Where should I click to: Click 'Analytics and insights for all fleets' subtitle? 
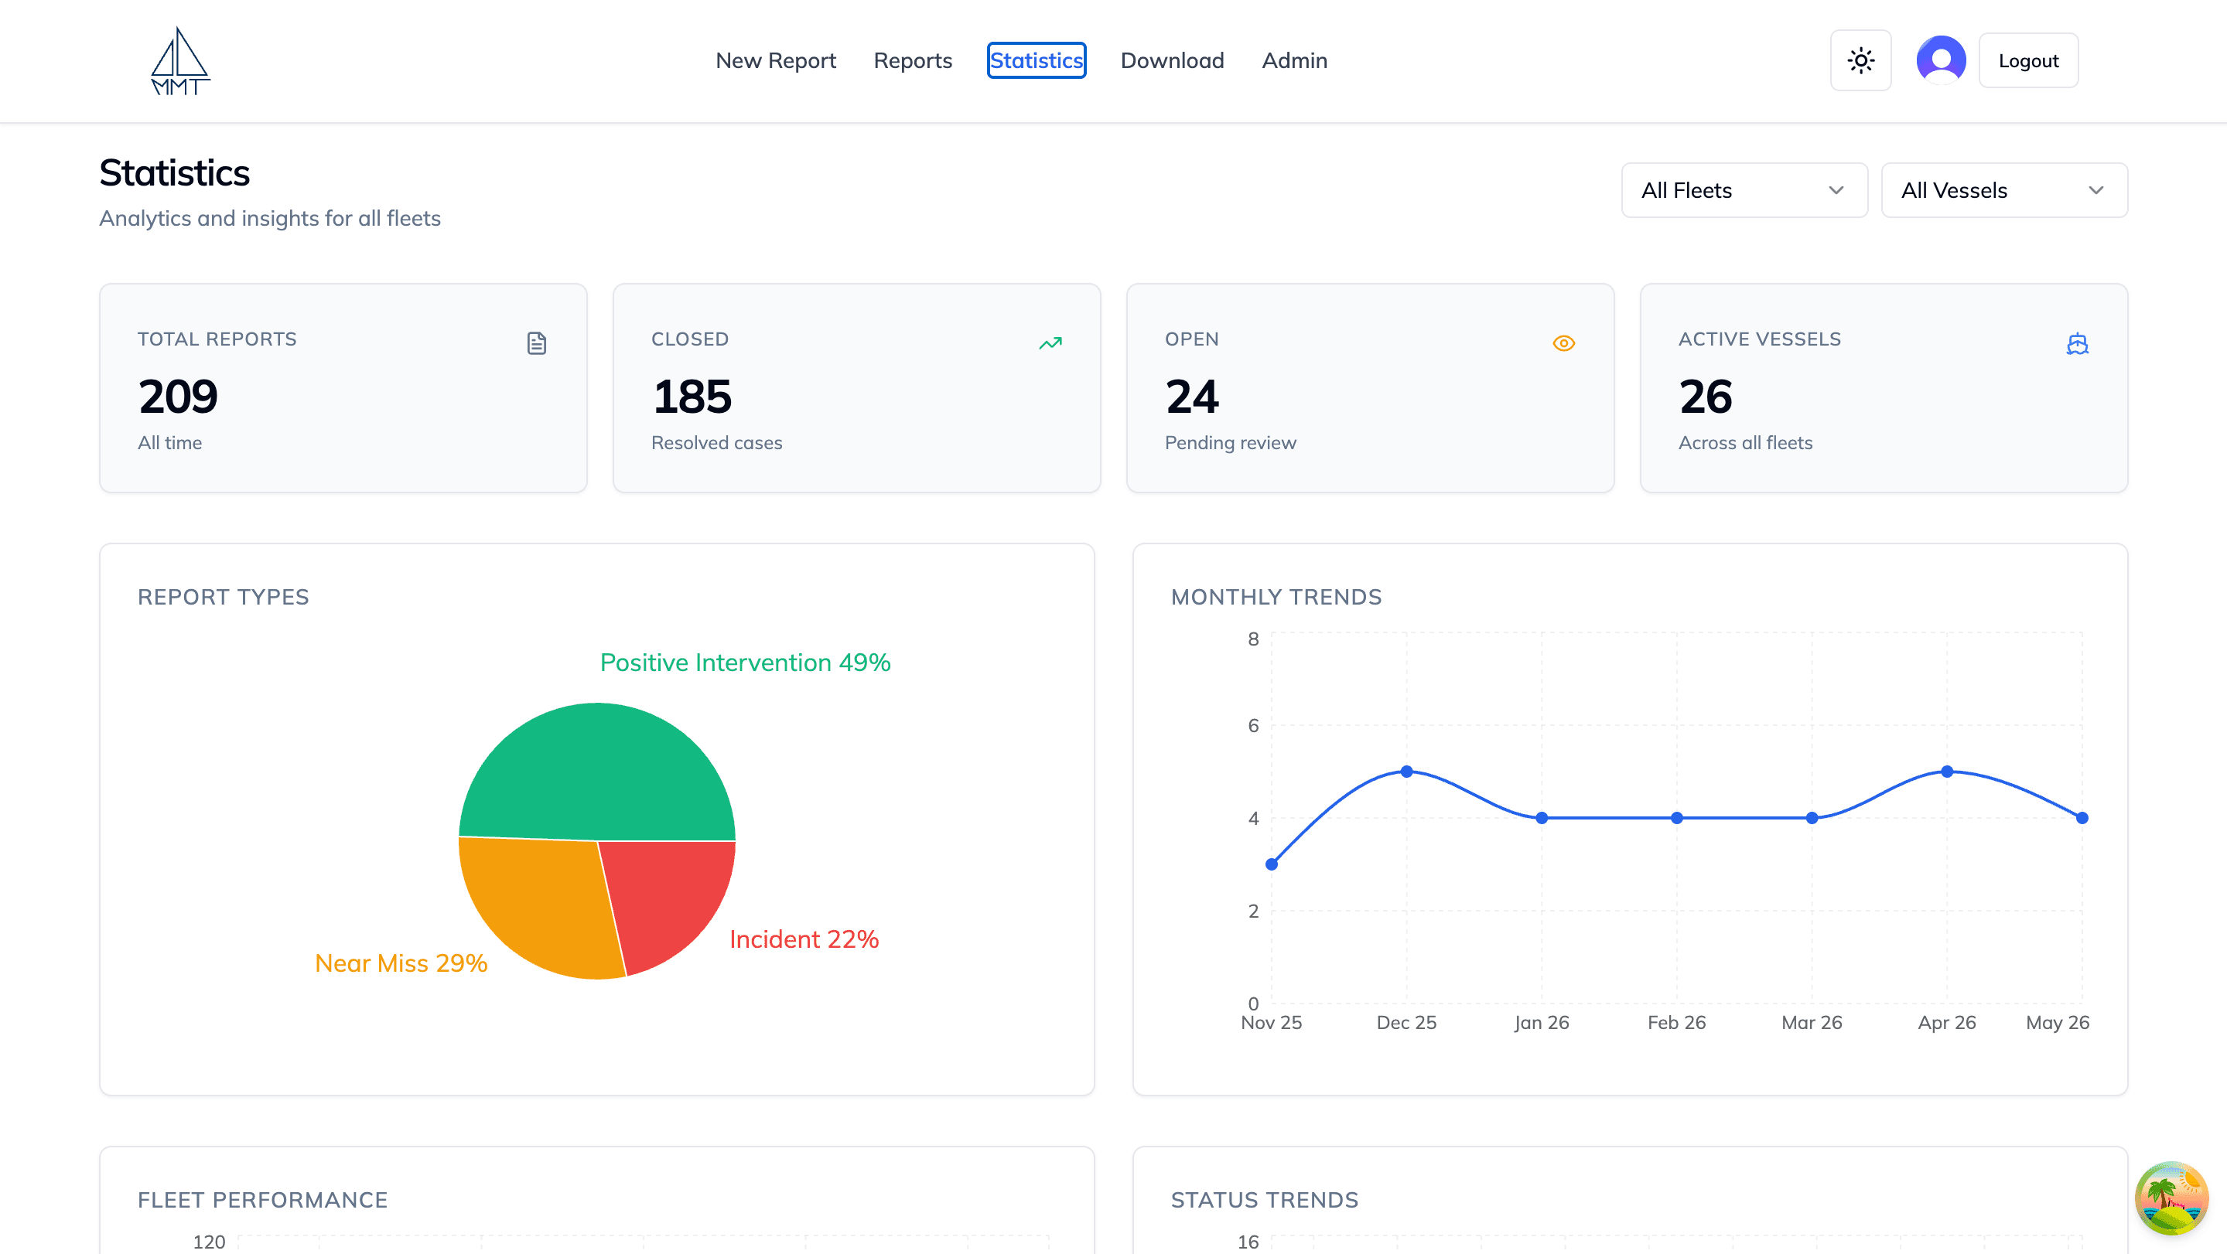[270, 218]
